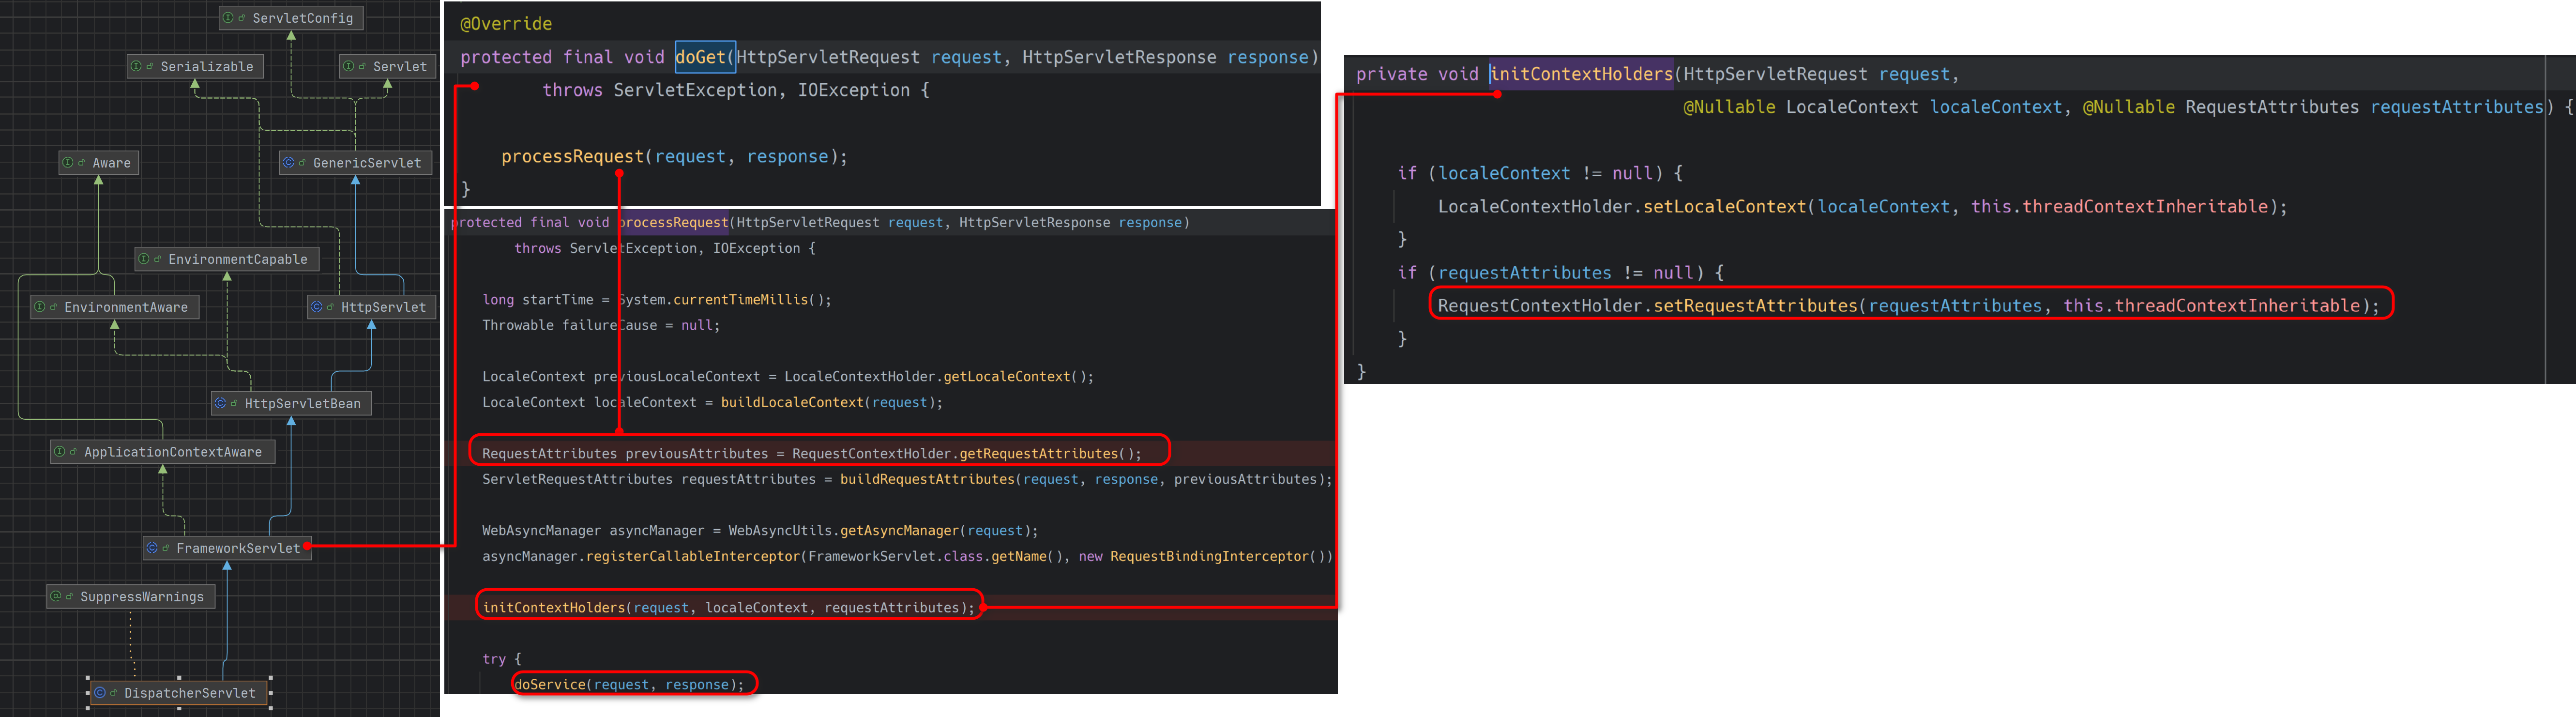Screen dimensions: 2576x717
Task: Select the ServletConfig label in diagram
Action: point(303,18)
